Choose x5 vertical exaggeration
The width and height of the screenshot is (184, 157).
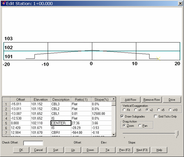(159, 110)
